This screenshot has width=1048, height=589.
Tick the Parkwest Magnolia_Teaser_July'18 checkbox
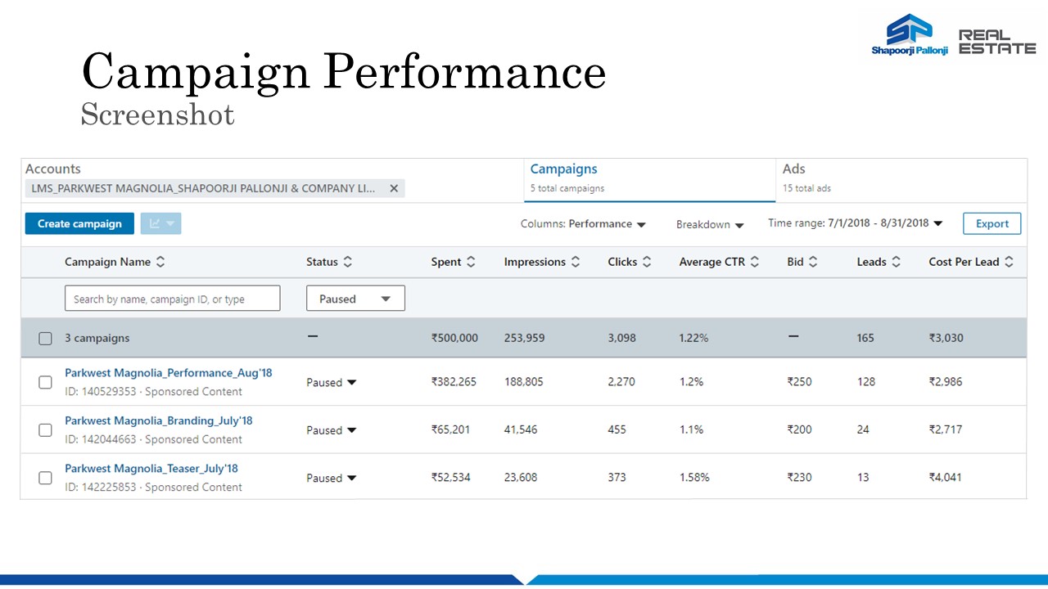46,478
